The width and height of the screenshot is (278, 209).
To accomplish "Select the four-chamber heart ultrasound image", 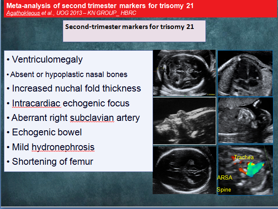I will (245, 74).
